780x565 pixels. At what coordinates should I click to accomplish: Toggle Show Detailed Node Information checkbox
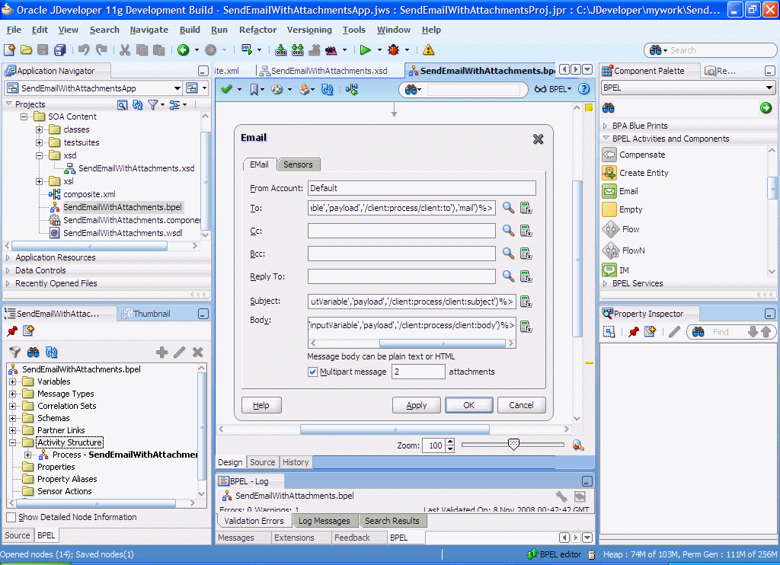pos(11,517)
